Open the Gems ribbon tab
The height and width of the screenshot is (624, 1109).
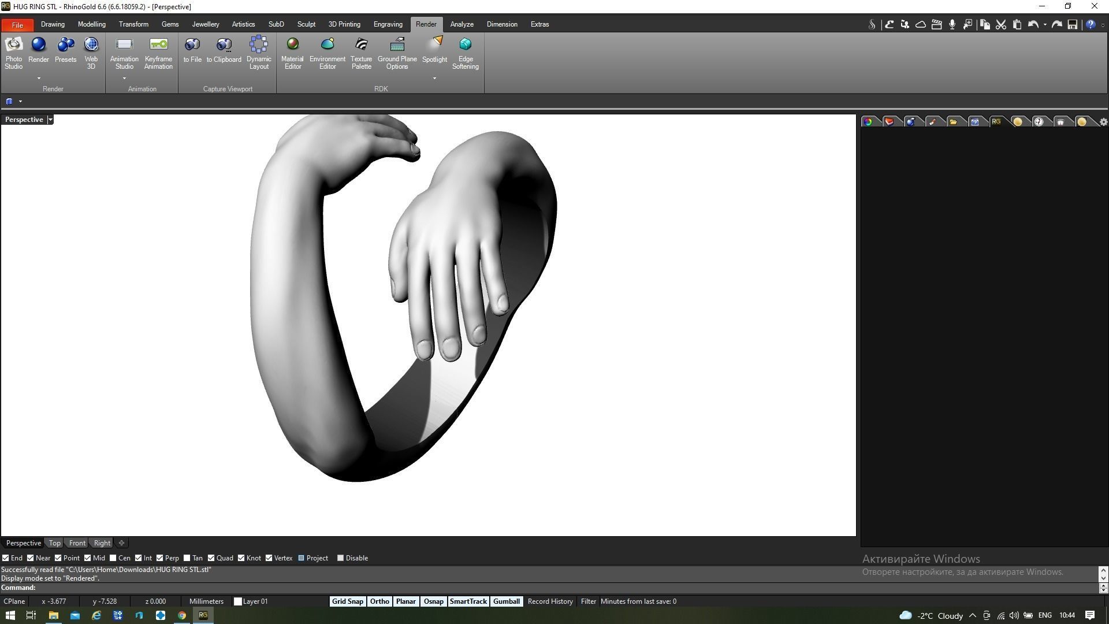coord(170,24)
